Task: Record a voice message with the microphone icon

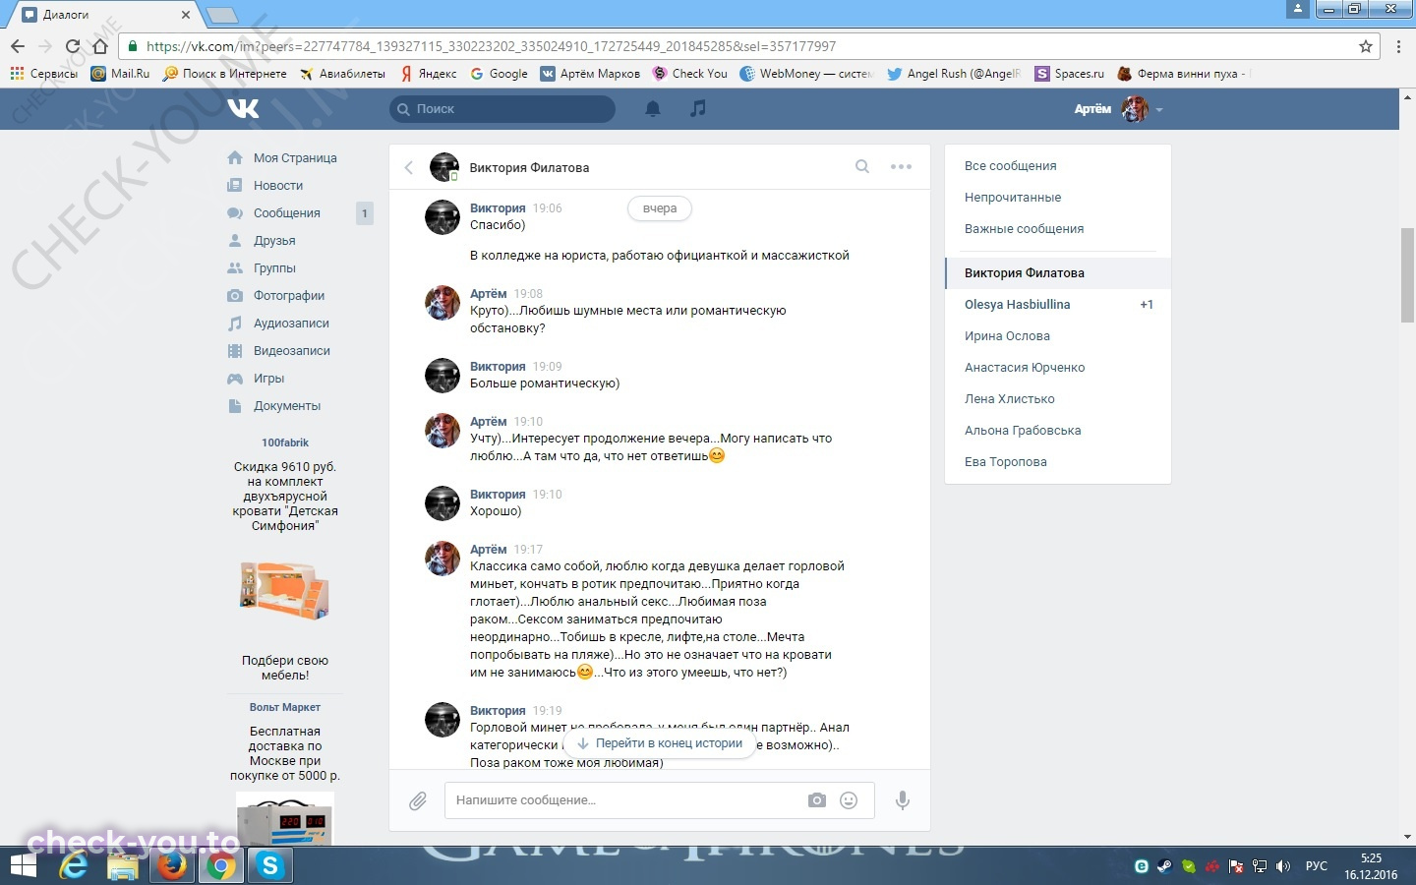Action: tap(903, 800)
